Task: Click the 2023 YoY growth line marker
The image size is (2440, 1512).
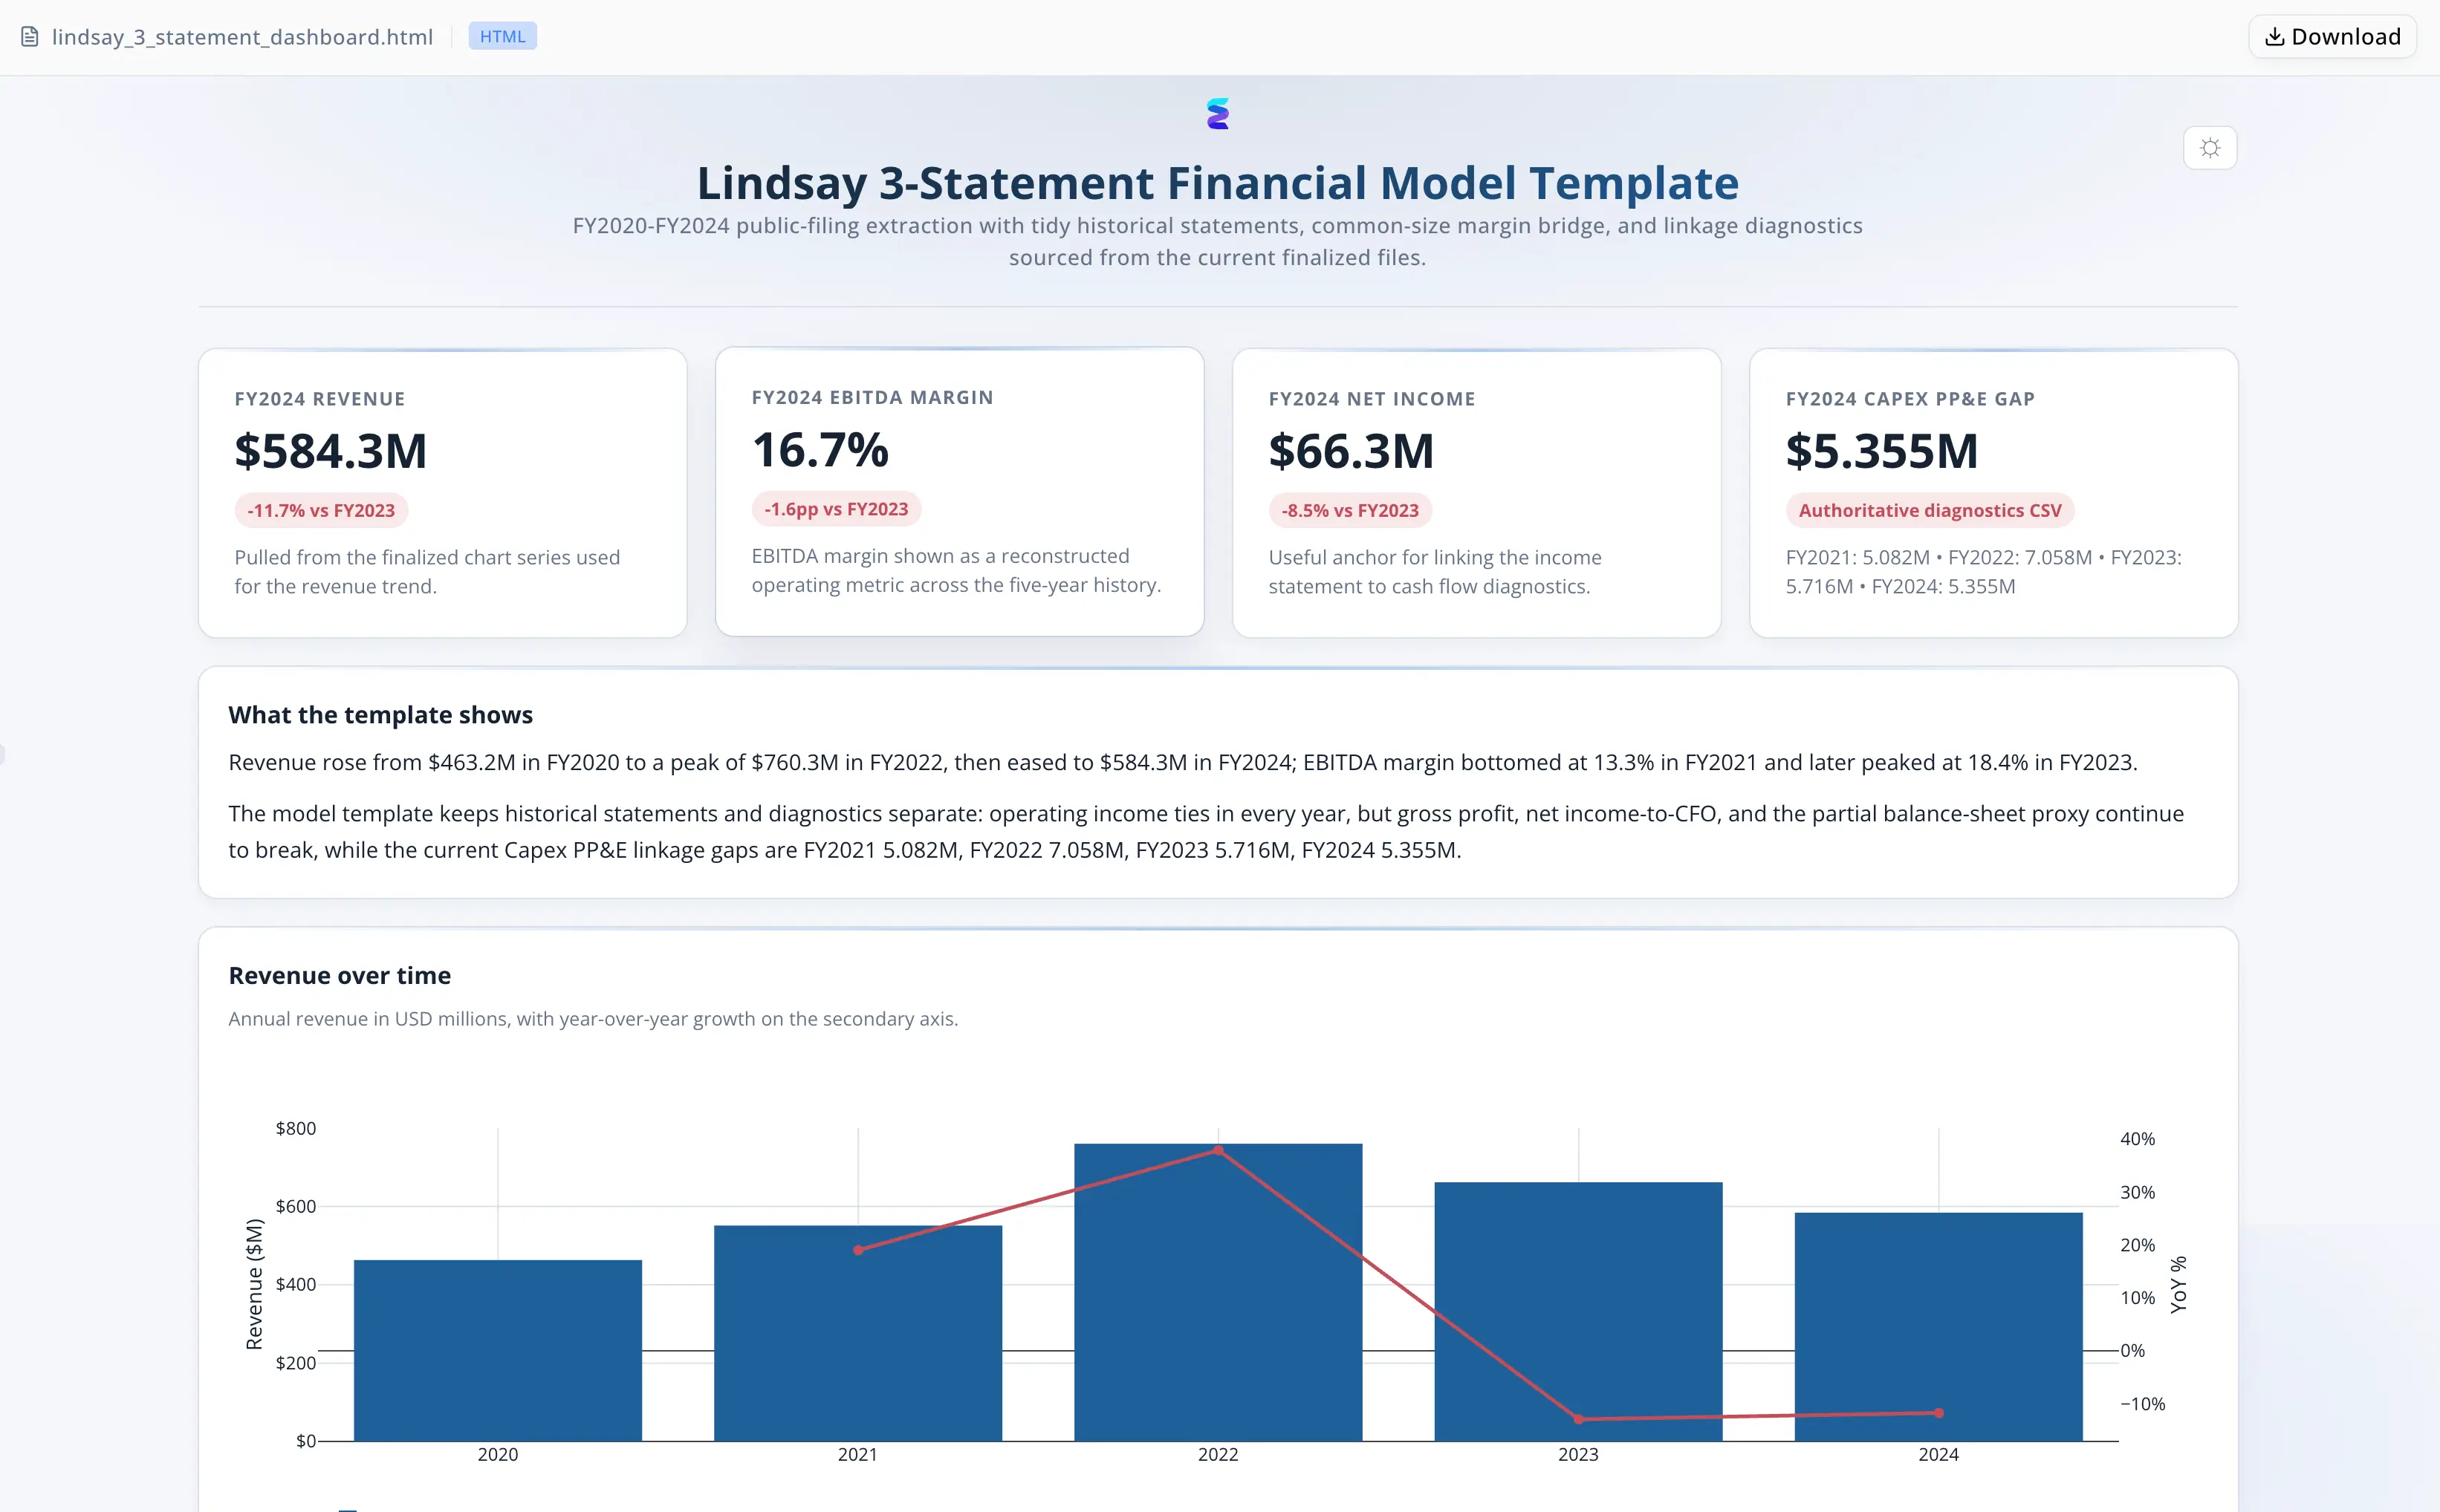Action: click(x=1577, y=1419)
